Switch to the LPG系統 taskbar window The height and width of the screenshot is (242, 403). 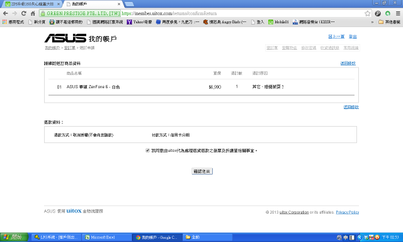click(56, 237)
